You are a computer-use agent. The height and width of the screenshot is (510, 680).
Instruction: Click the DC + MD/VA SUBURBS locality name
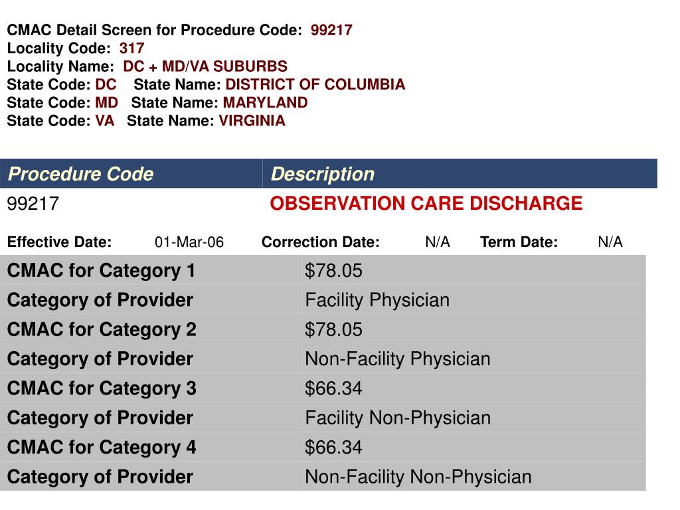pos(205,66)
